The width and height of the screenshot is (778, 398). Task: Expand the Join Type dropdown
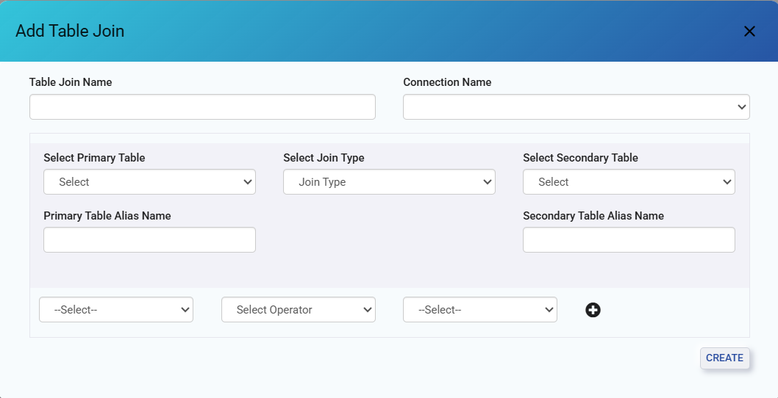389,182
